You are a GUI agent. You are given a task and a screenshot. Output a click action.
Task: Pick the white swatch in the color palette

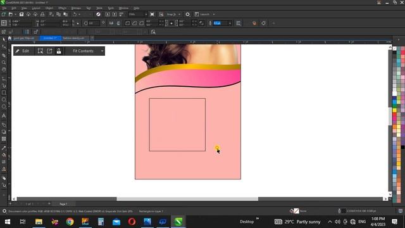(394, 93)
